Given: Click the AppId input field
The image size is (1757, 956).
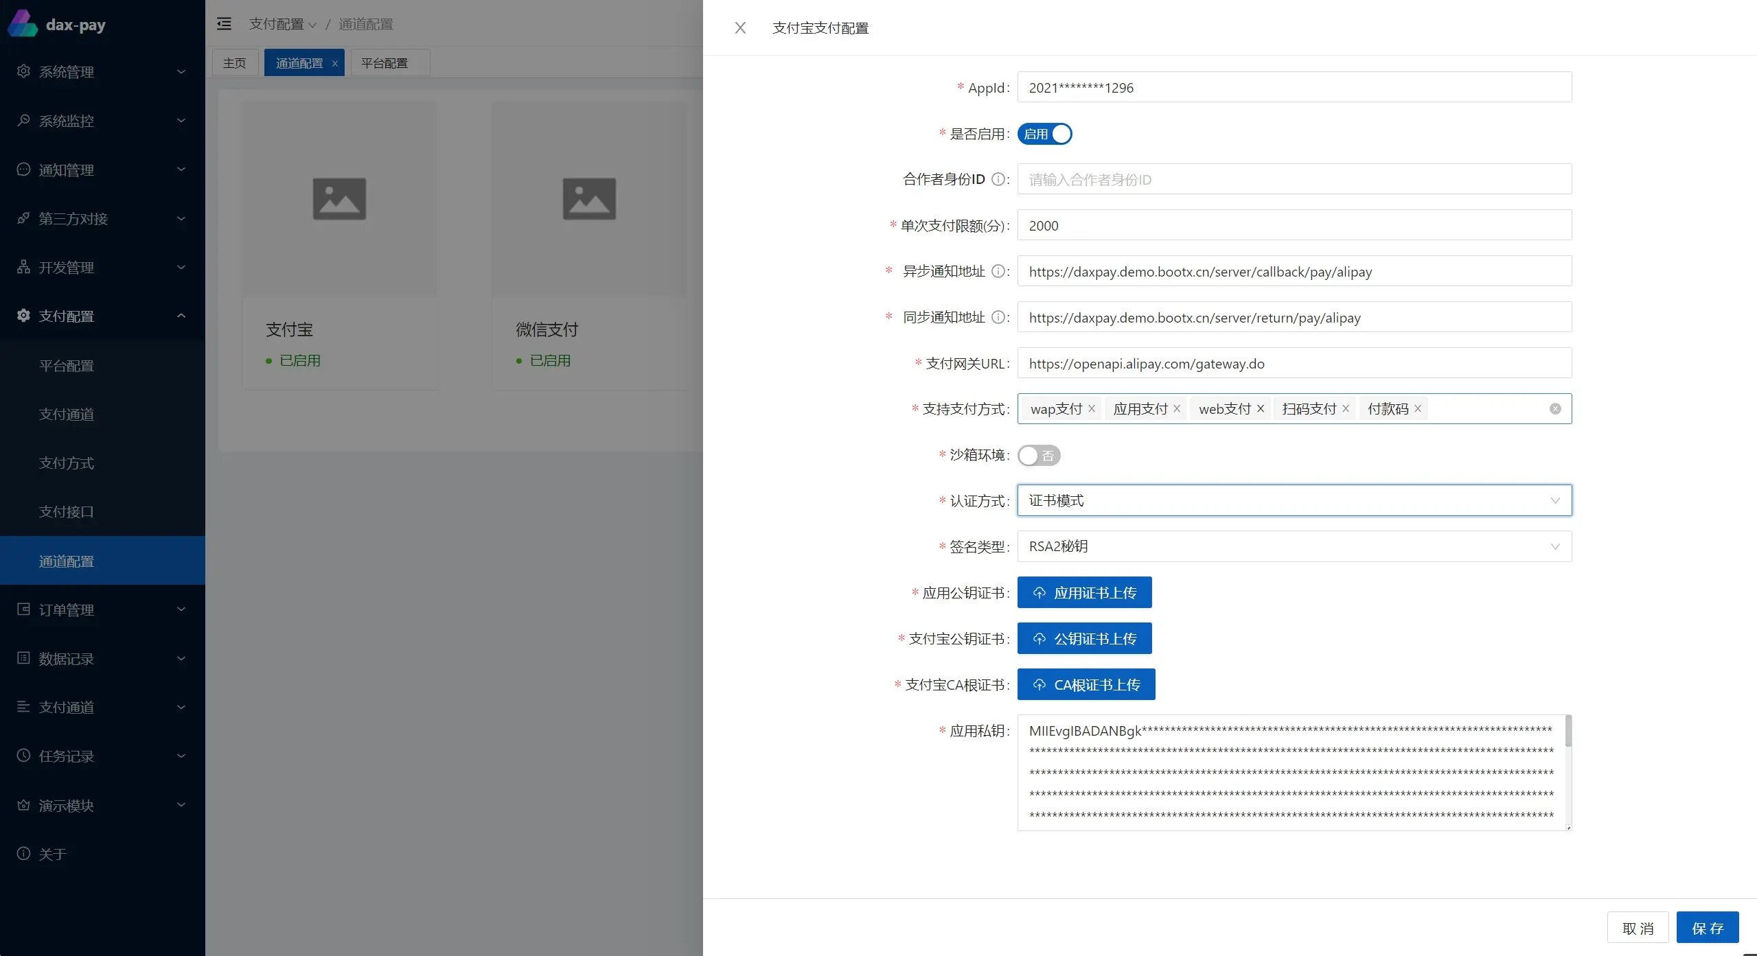Looking at the screenshot, I should tap(1294, 87).
